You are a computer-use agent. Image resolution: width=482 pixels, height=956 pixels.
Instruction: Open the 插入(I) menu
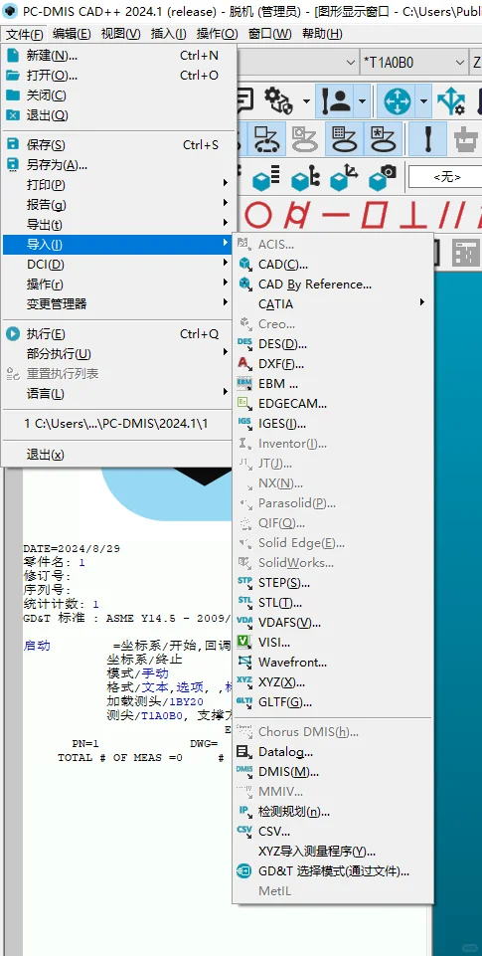tap(168, 34)
